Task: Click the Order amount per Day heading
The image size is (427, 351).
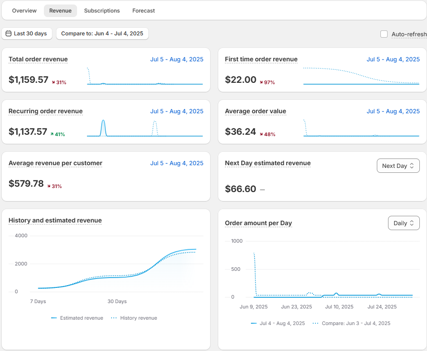Action: [258, 223]
